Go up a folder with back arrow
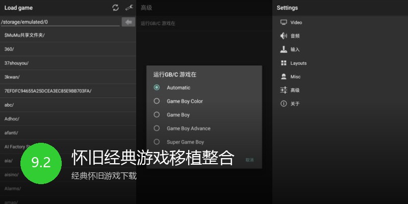The width and height of the screenshot is (408, 204). click(129, 22)
